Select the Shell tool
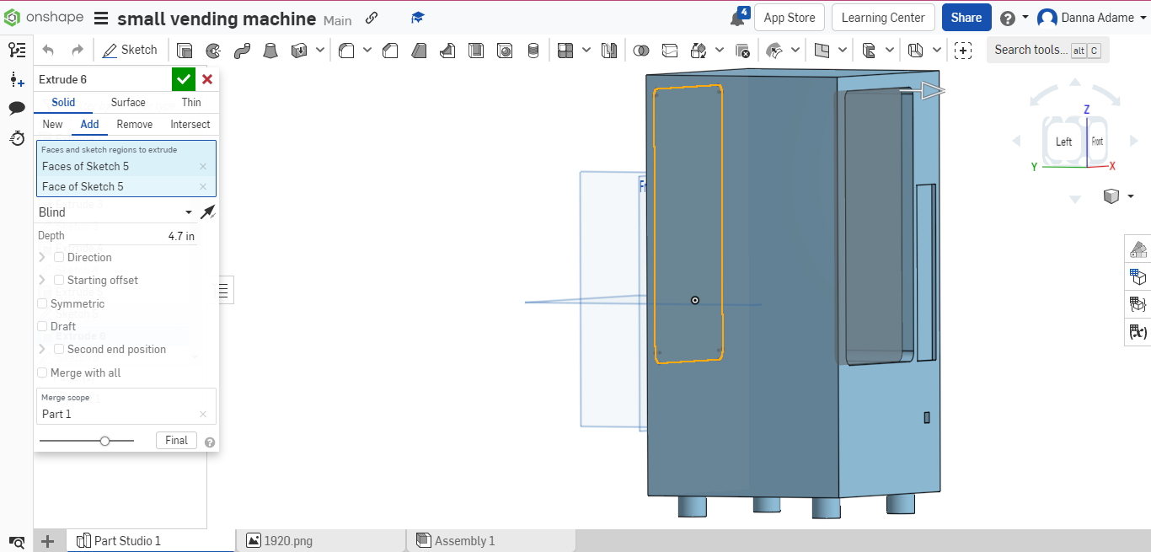 coord(476,50)
